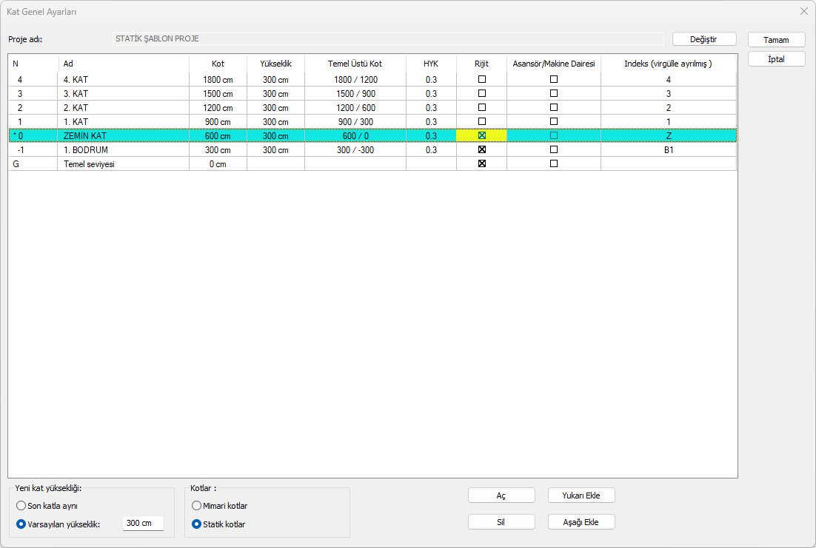Select the Varsayılan yükseklik radio option
816x548 pixels.
tap(21, 524)
